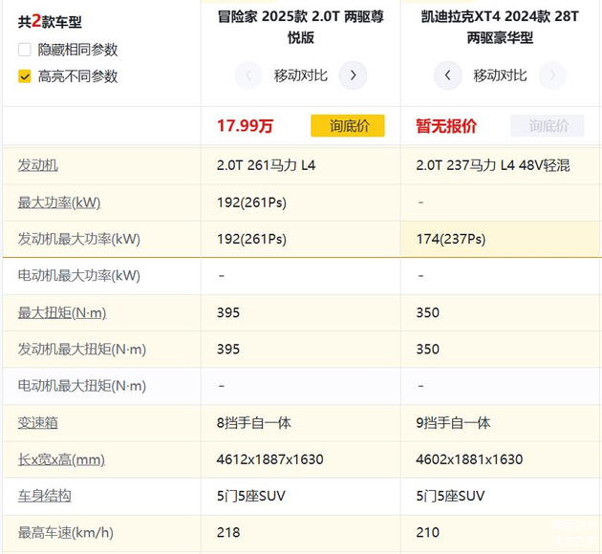602x554 pixels.
Task: Click the 长x宽x高(mm) parameter label
Action: click(x=61, y=459)
